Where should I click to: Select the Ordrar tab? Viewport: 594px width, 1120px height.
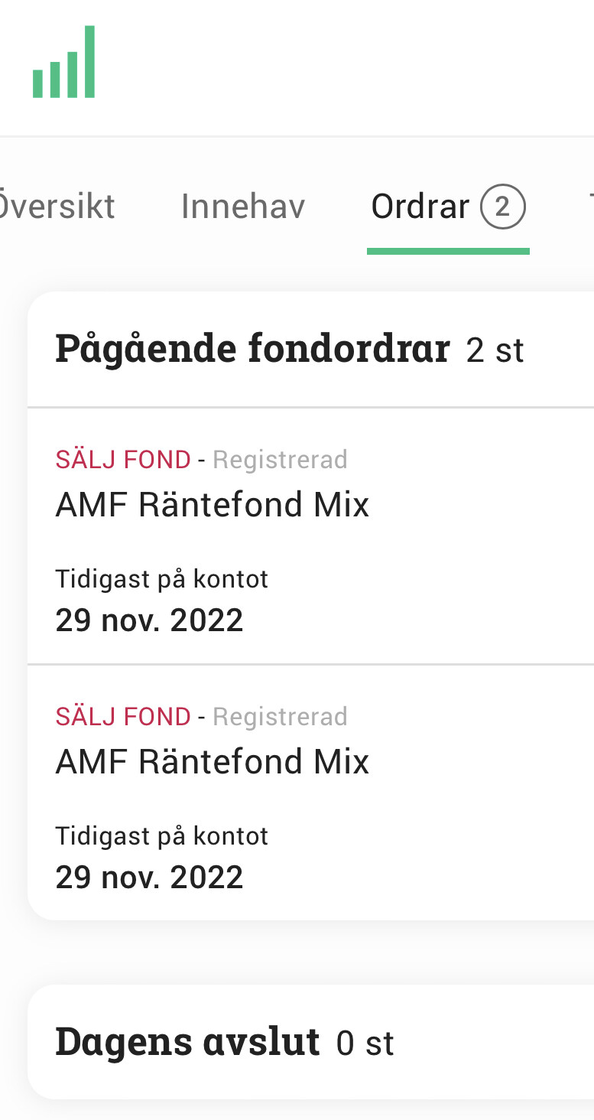tap(420, 207)
